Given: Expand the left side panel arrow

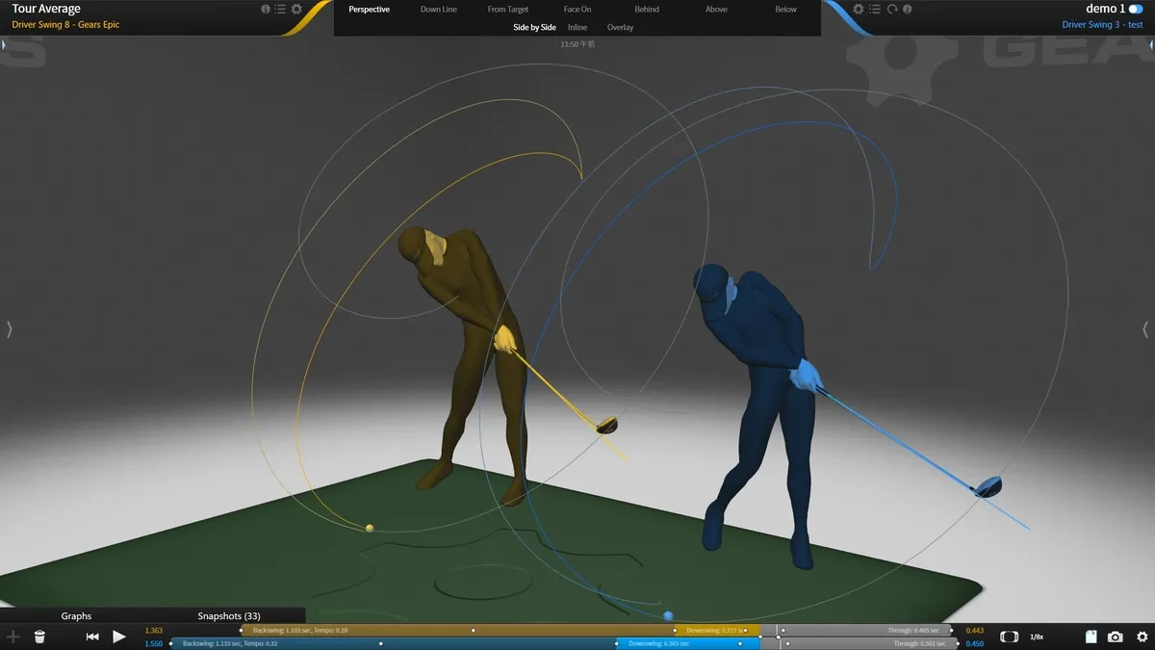Looking at the screenshot, I should [10, 329].
